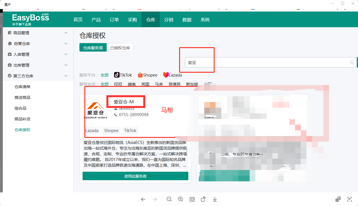
Task: Filter service sites by 英国
Action: [145, 84]
